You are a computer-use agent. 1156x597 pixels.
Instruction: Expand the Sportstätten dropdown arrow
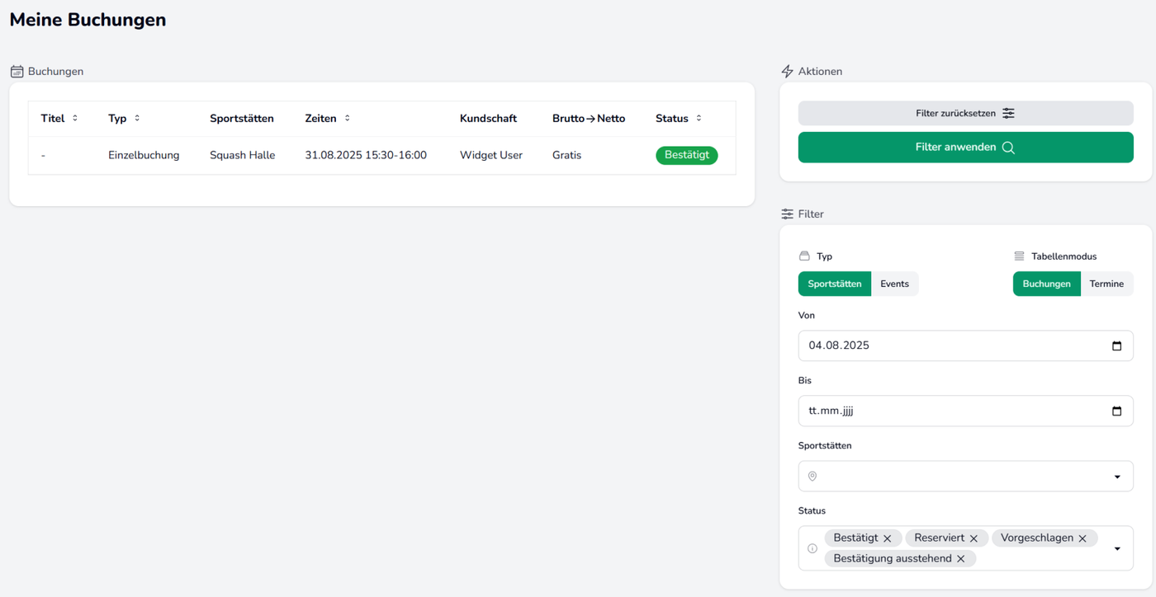pos(1117,477)
